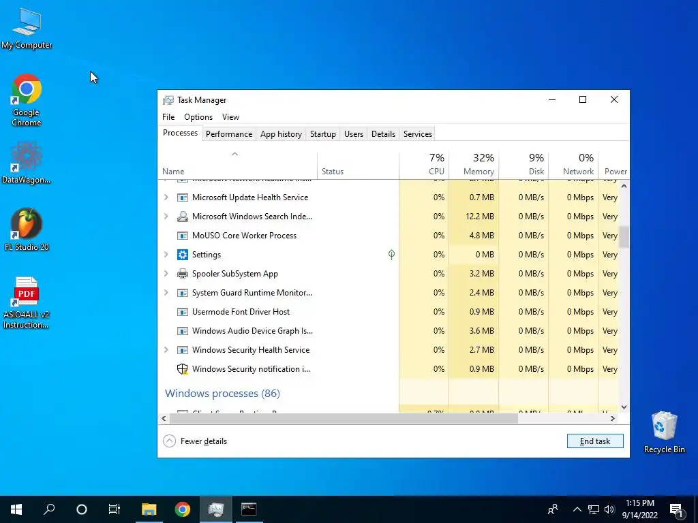Open the Command Prompt taskbar button
The width and height of the screenshot is (698, 523).
pos(249,509)
